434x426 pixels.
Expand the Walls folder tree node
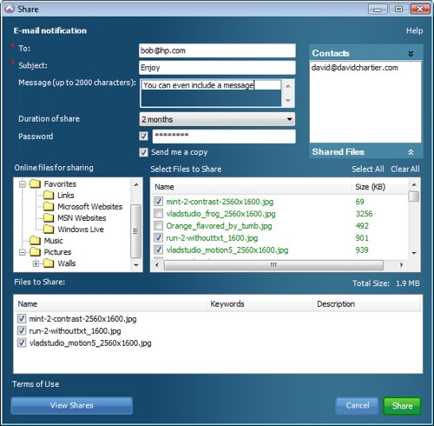click(36, 263)
